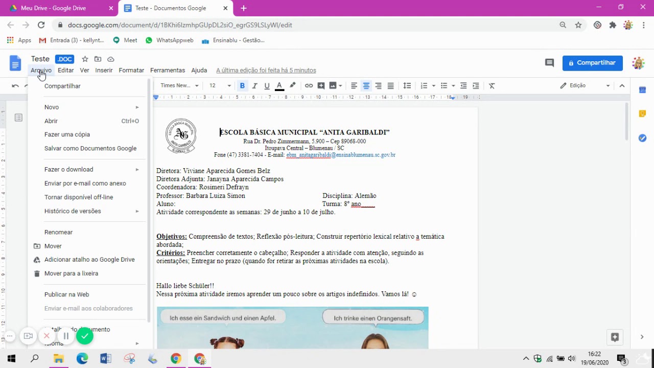Apply italic formatting
This screenshot has height=368, width=654.
pos(254,86)
